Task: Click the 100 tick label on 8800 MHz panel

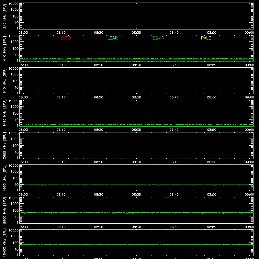Action: coord(16,210)
